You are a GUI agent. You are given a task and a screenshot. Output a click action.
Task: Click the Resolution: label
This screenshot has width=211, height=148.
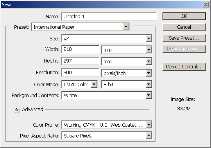click(x=48, y=73)
